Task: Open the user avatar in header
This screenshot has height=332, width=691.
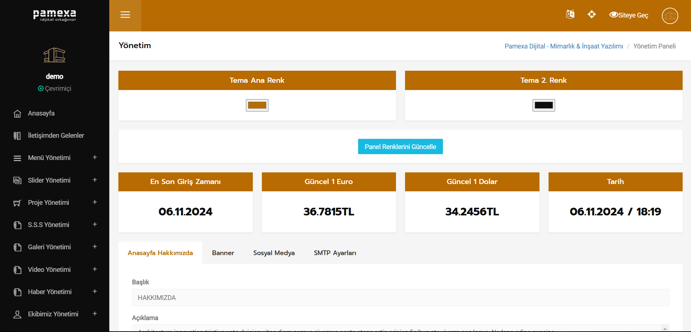Action: (x=670, y=16)
